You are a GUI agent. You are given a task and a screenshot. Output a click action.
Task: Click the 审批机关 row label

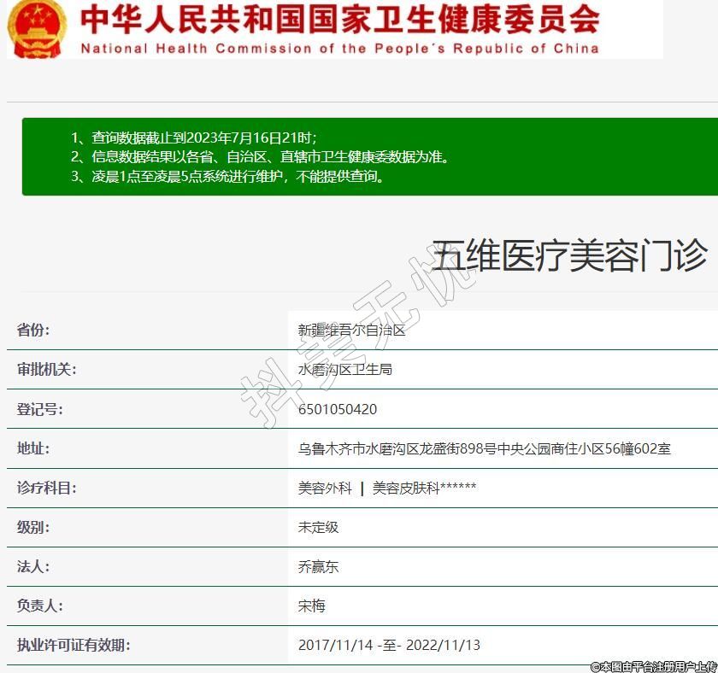[x=46, y=370]
